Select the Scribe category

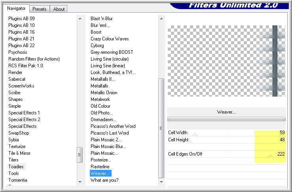[x=14, y=93]
